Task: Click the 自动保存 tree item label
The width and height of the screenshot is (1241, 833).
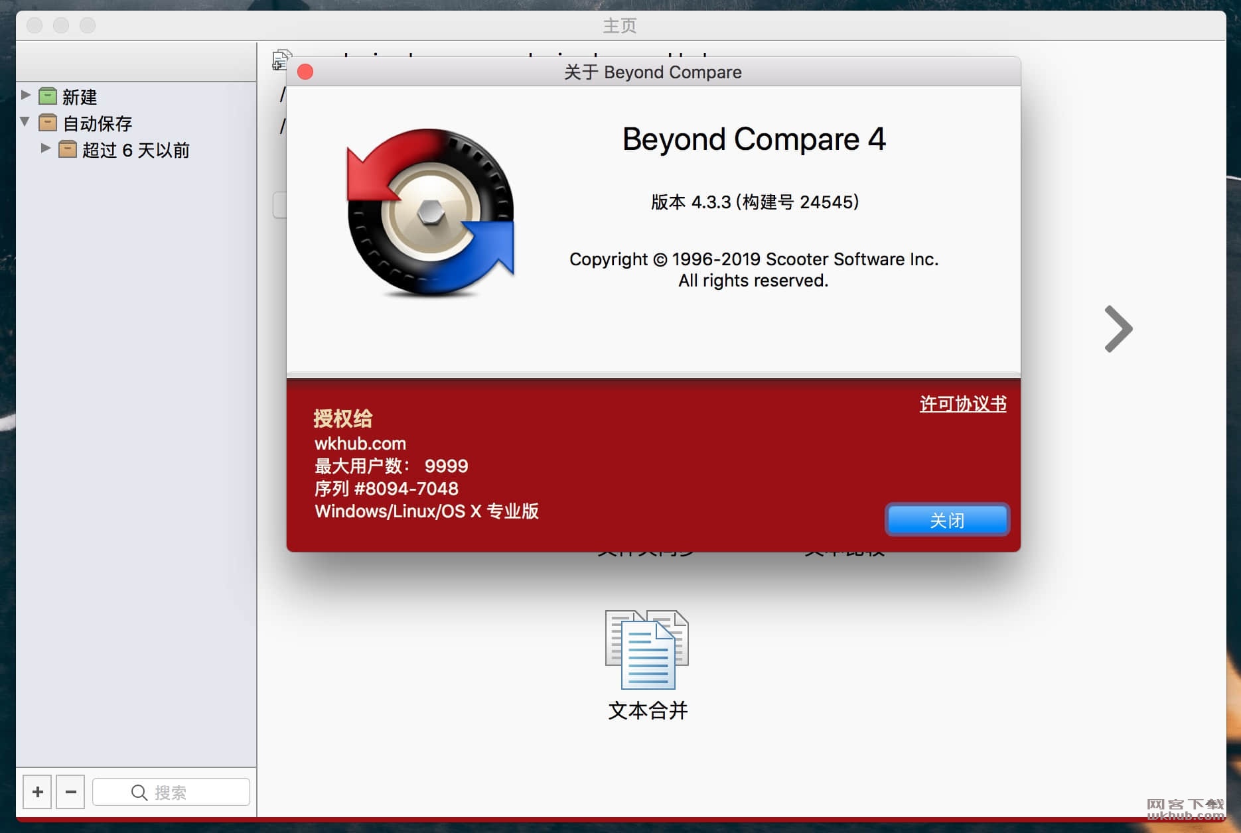Action: (98, 123)
